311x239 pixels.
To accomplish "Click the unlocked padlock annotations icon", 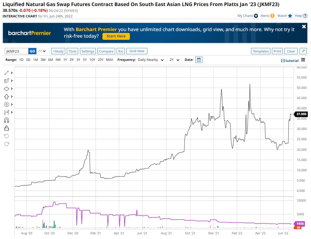I will (7, 128).
